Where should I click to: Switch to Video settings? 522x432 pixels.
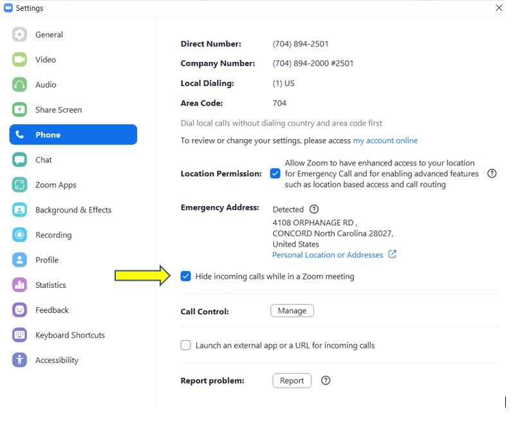(73, 59)
